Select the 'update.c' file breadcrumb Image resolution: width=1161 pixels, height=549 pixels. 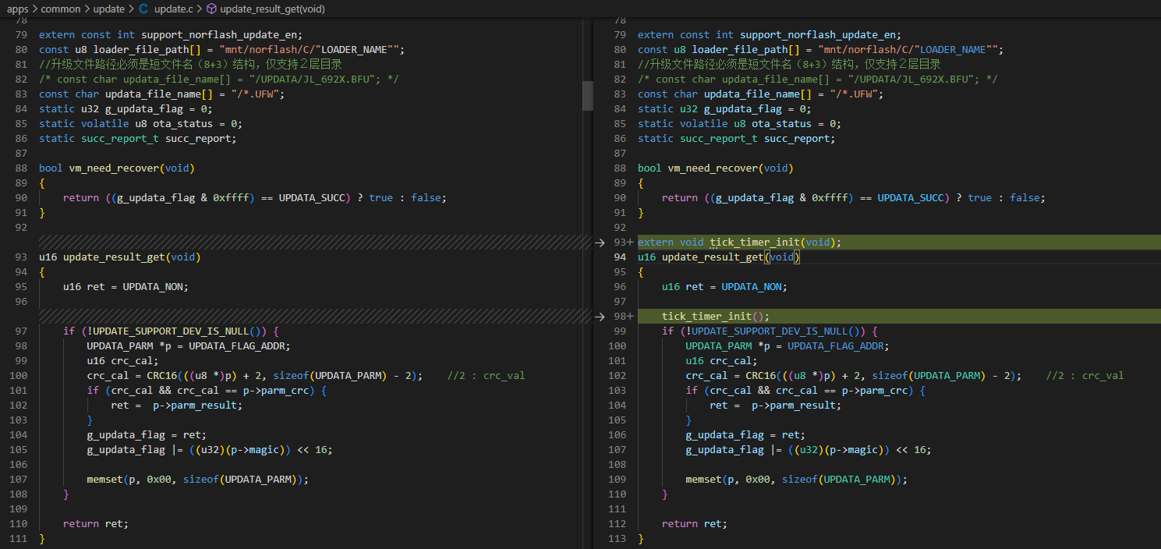tap(172, 9)
